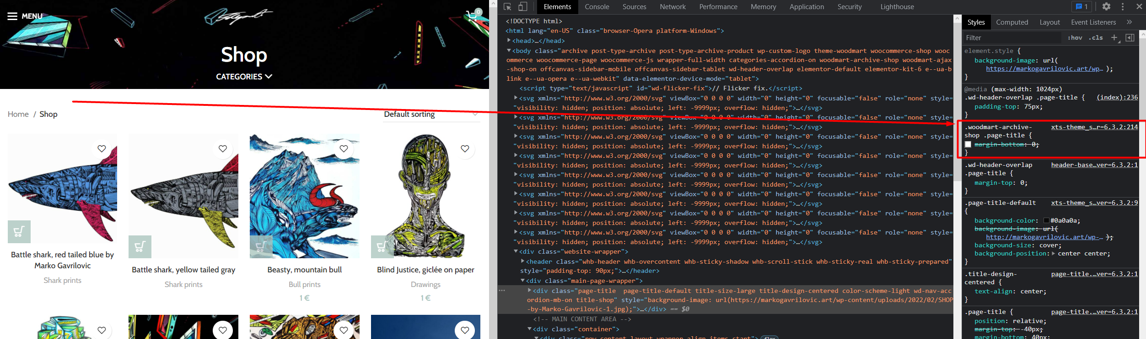Open the Performance tab
1146x339 pixels.
tap(718, 7)
